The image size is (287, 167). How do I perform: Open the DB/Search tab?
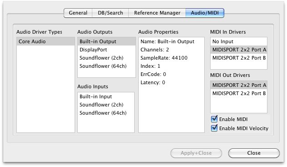tap(111, 13)
